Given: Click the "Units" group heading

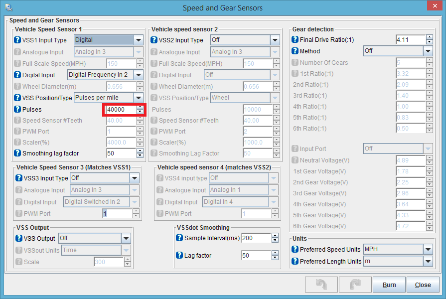Looking at the screenshot, I should click(299, 238).
